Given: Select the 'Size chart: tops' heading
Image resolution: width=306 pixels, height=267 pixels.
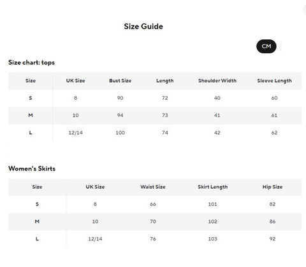Looking at the screenshot, I should [x=31, y=62].
